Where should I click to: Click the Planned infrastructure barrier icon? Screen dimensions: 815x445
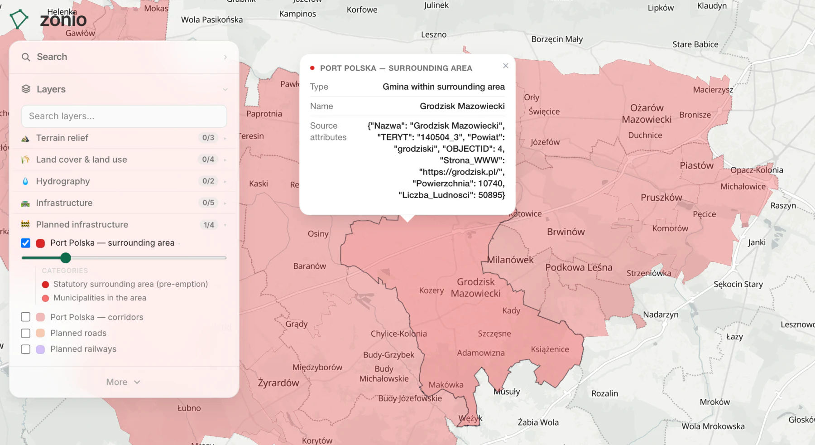coord(25,224)
